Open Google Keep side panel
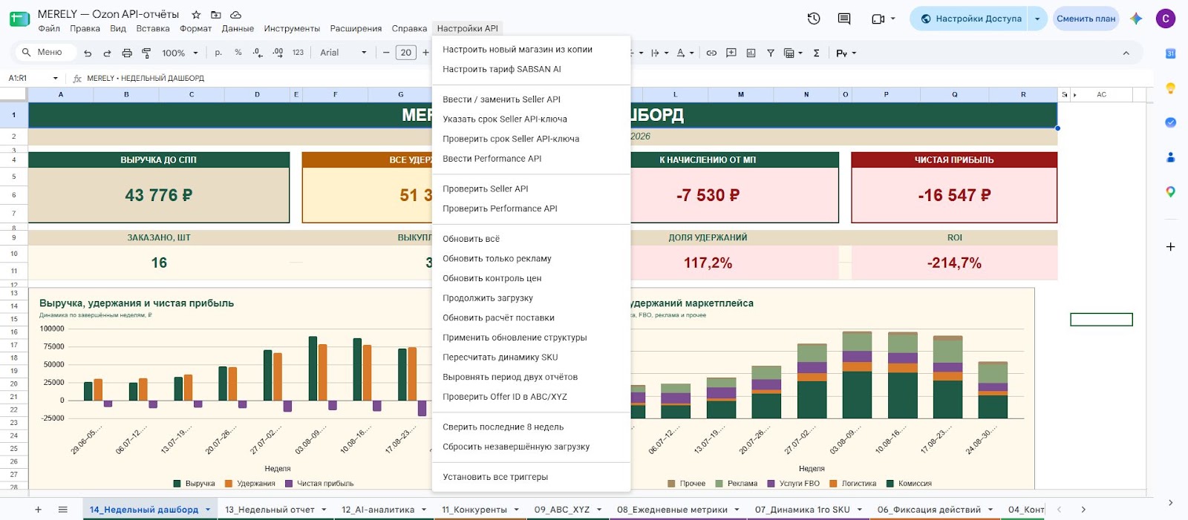Screen dimensions: 1188x520 pos(1170,88)
